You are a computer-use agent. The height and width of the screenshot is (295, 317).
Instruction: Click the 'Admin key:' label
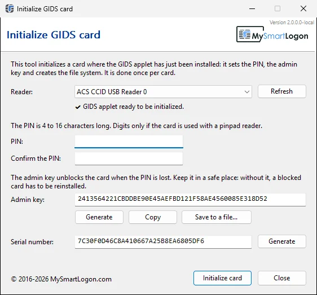click(28, 200)
